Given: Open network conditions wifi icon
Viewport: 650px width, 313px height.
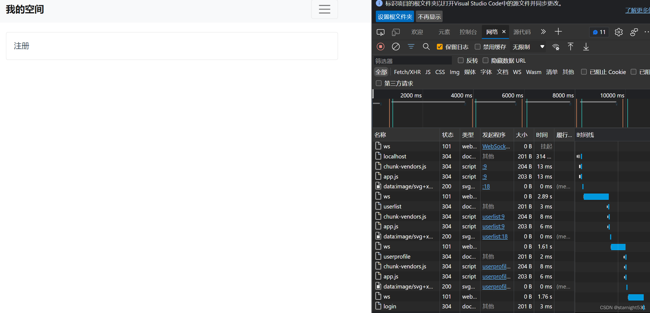Looking at the screenshot, I should [x=555, y=47].
